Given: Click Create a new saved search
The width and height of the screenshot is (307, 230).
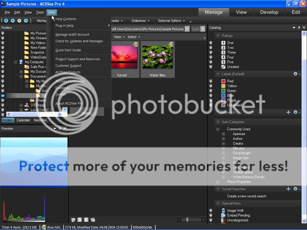Looking at the screenshot, I should (x=247, y=196).
